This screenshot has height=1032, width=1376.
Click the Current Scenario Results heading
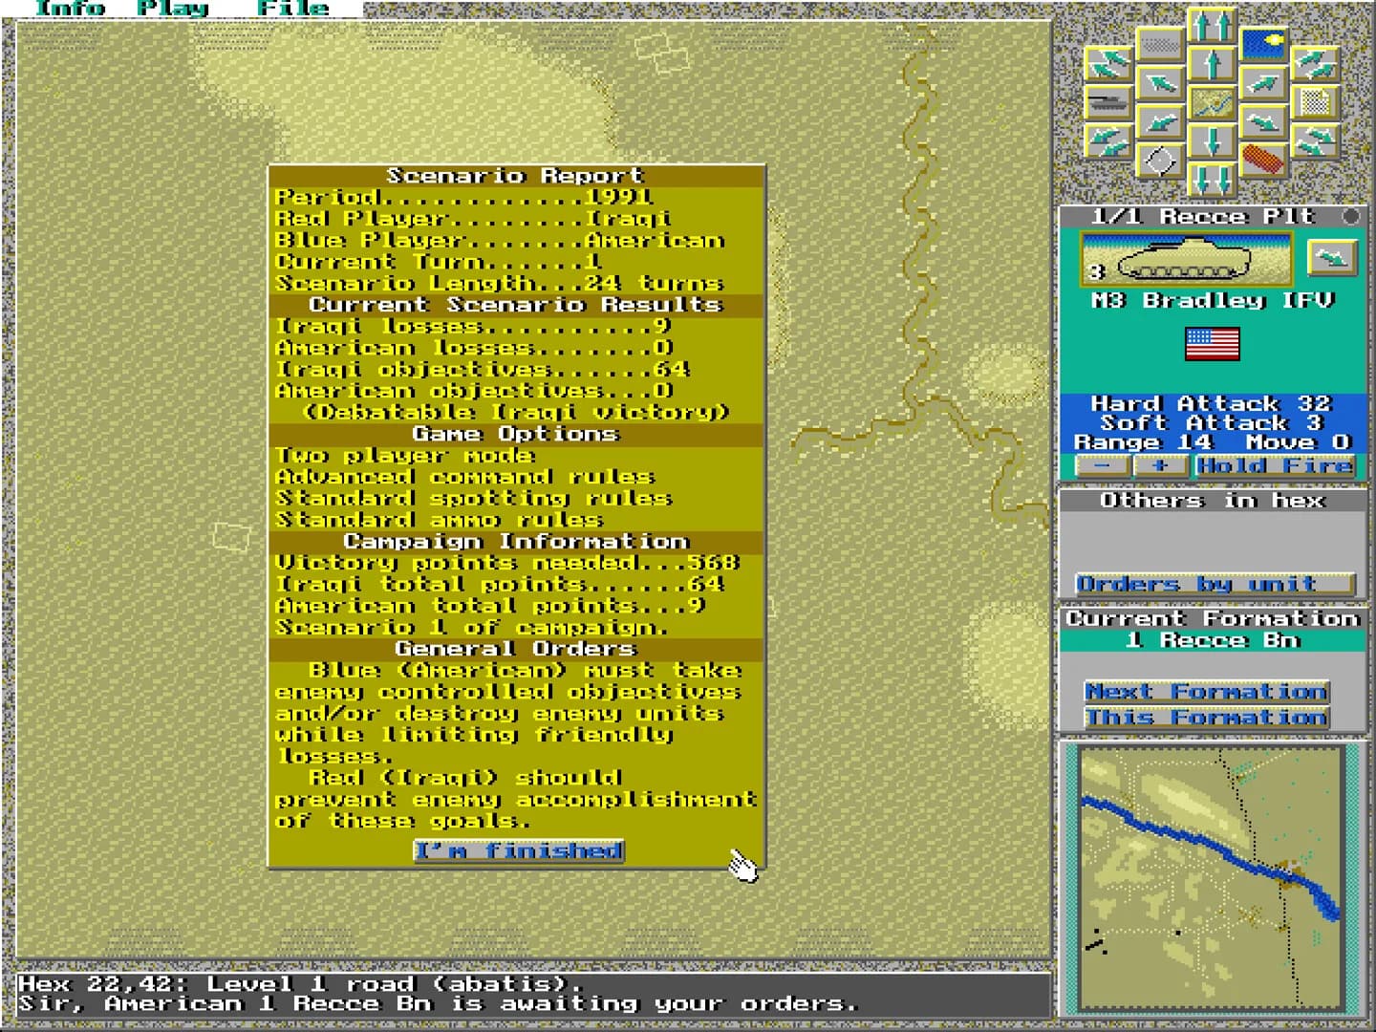(x=516, y=305)
